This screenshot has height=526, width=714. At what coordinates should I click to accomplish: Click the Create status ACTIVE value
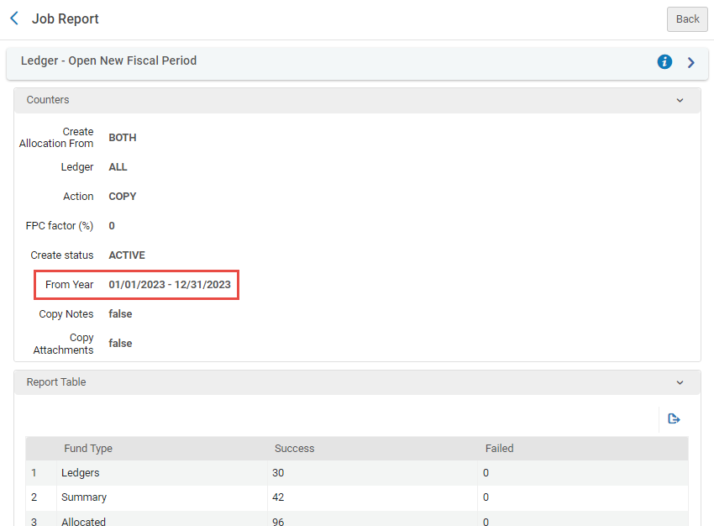(x=127, y=255)
